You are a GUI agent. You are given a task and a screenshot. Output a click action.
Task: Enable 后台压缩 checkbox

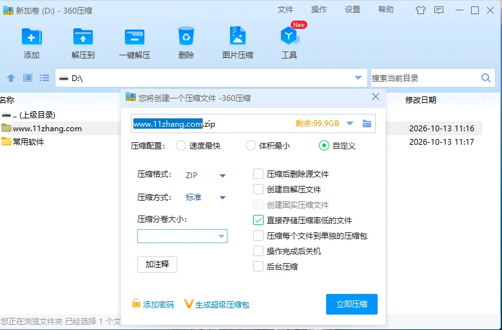pyautogui.click(x=258, y=266)
